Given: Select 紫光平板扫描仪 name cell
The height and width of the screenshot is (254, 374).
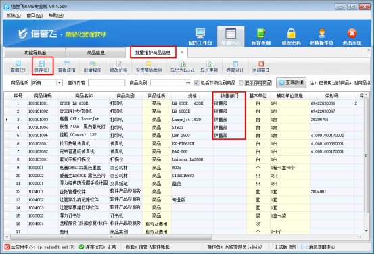Looking at the screenshot, I should 84,159.
